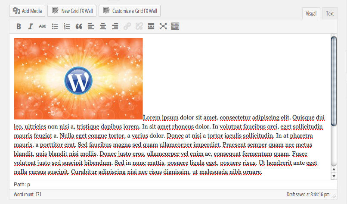Insert a bulleted list
Screen dimensions: 347x204
click(x=55, y=26)
